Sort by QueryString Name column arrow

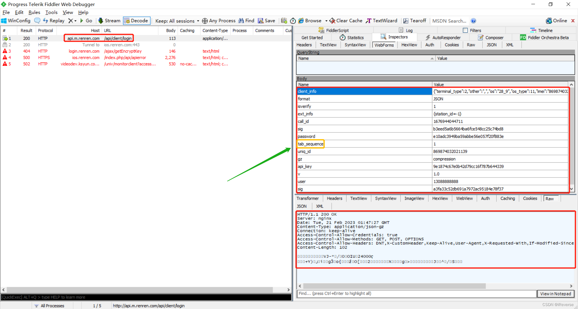pos(432,58)
